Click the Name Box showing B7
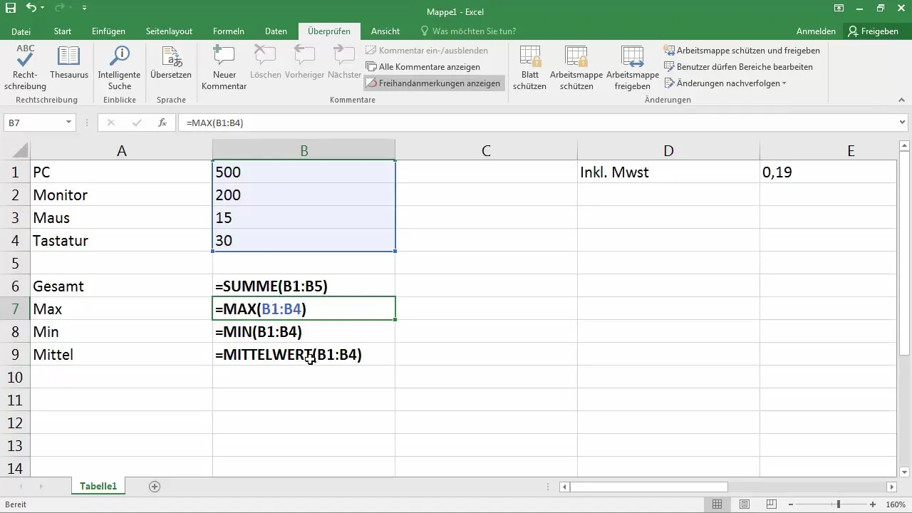 click(x=34, y=123)
